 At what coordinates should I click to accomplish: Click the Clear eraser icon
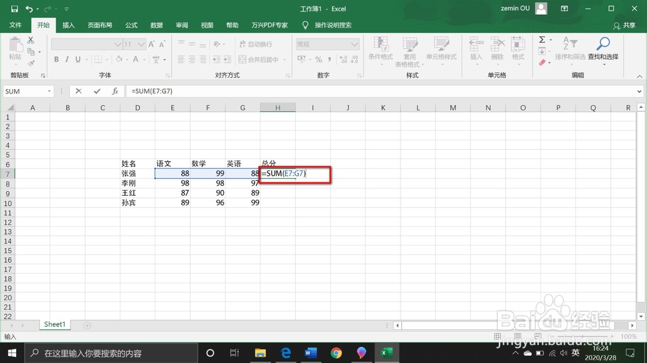(x=542, y=62)
